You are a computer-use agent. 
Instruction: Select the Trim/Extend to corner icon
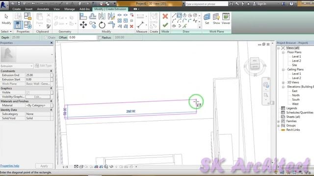pos(111,25)
